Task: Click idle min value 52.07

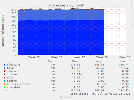Action: (x=76, y=68)
